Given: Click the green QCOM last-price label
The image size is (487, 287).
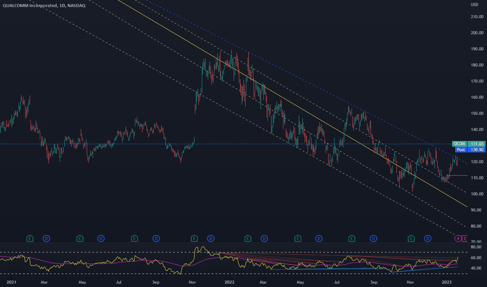Looking at the screenshot, I should click(x=469, y=143).
